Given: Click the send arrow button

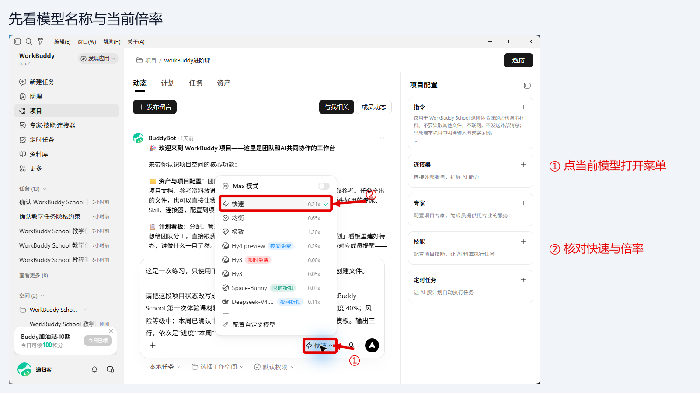Looking at the screenshot, I should (372, 345).
